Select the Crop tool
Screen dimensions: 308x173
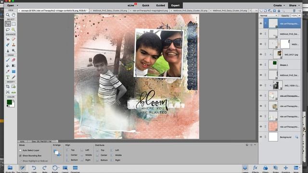coord(8,86)
